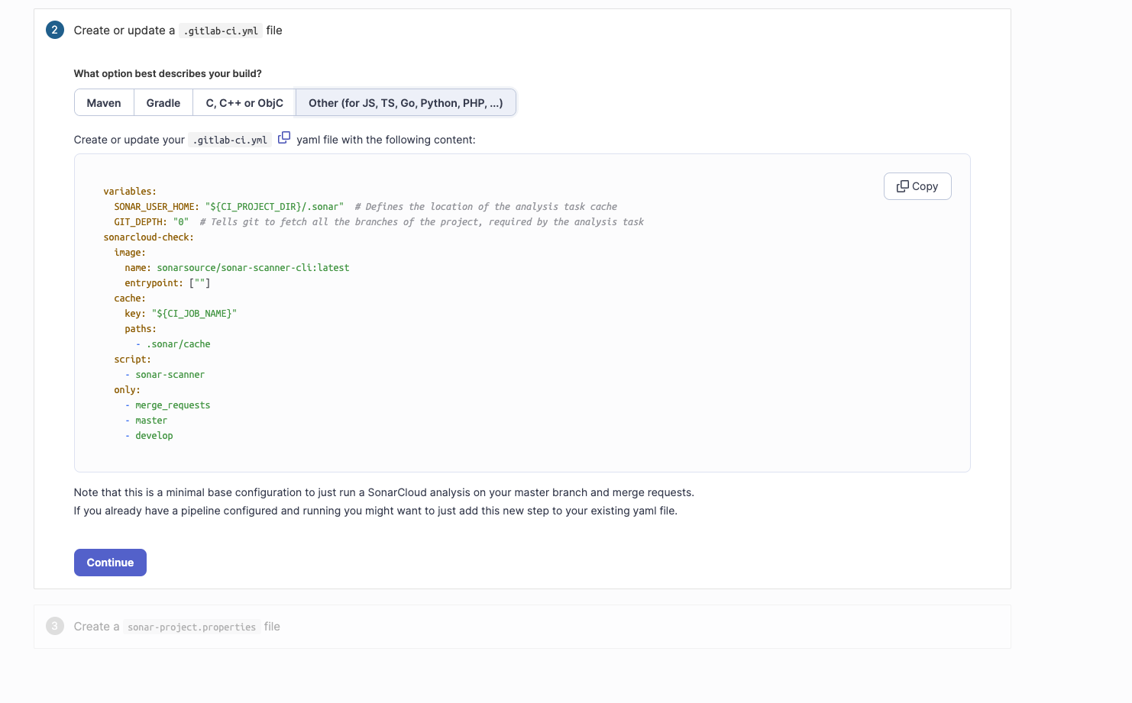Click the sonar-scanner script entry
Screen dimensions: 1132x703
pos(170,375)
